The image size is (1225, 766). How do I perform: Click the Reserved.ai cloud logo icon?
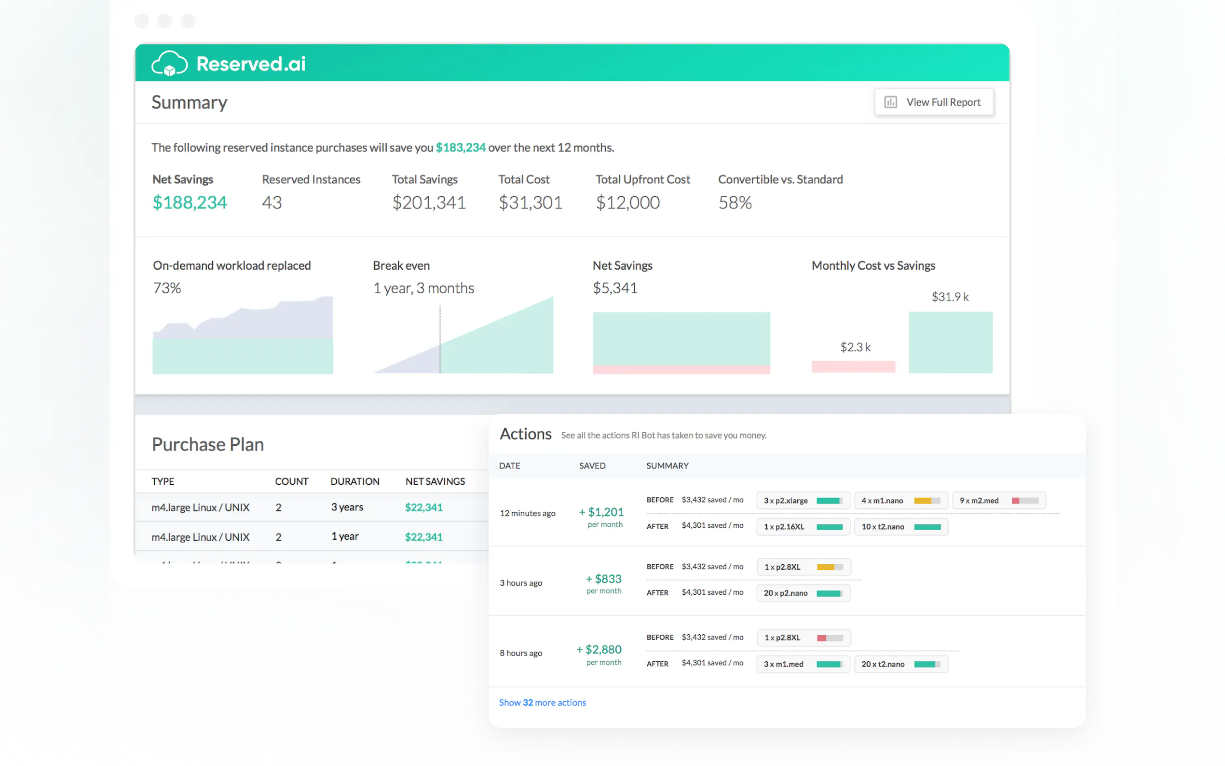pos(170,64)
